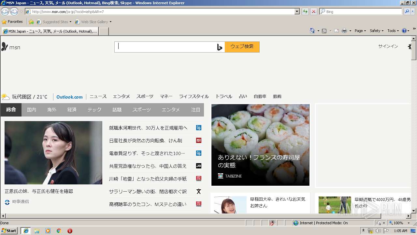Image resolution: width=417 pixels, height=235 pixels.
Task: Click the Start button
Action: click(x=9, y=231)
